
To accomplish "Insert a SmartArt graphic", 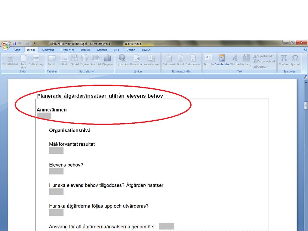I will coord(96,60).
